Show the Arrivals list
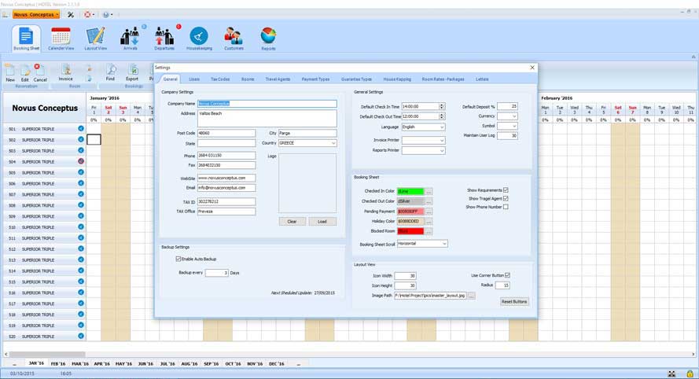This screenshot has height=379, width=699. [130, 39]
